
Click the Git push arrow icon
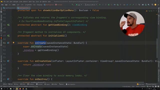point(133,5)
